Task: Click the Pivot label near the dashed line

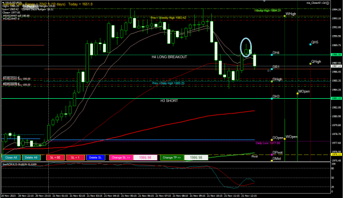Action: click(x=255, y=156)
